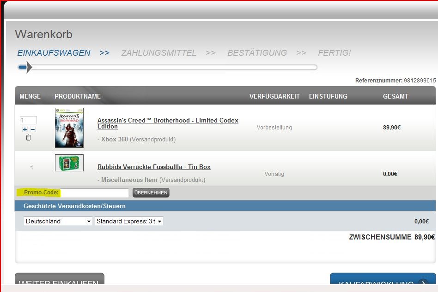
Task: Open Rabbids Verrückte Fussballla Tin Box link
Action: click(154, 167)
